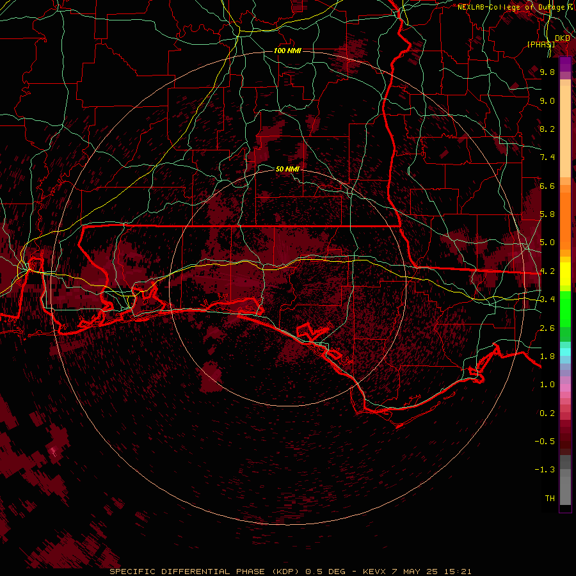Click the cyan band of the color bar
576x576 pixels.
(565, 352)
